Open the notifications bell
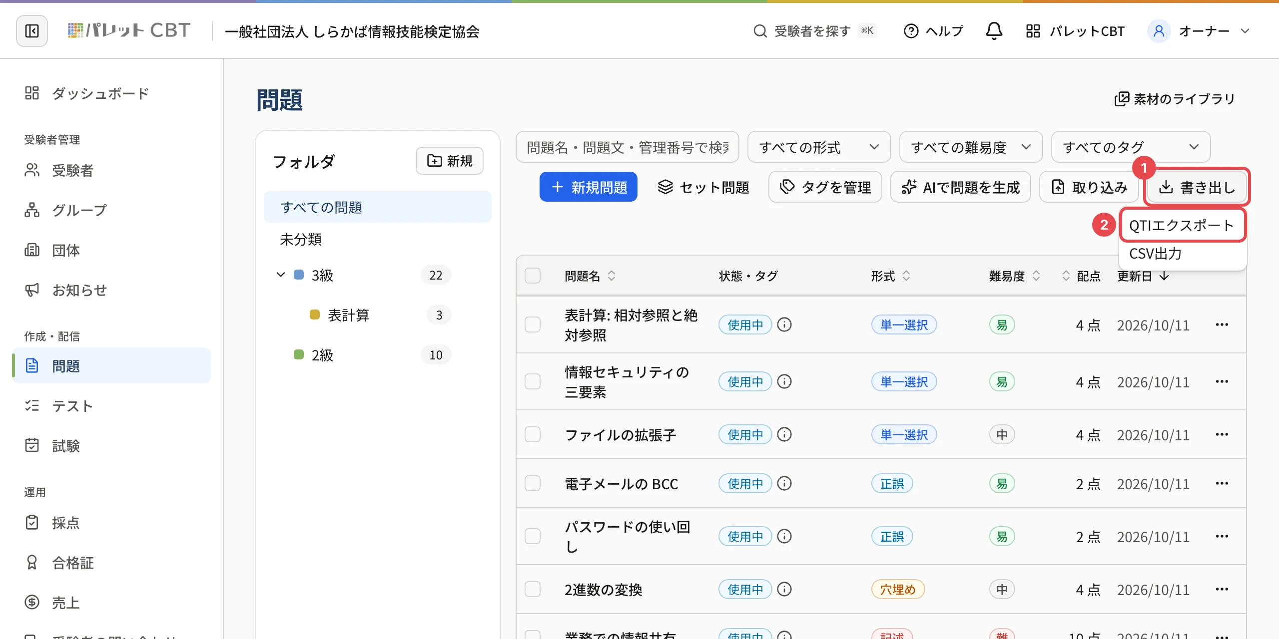The image size is (1279, 639). pos(994,31)
